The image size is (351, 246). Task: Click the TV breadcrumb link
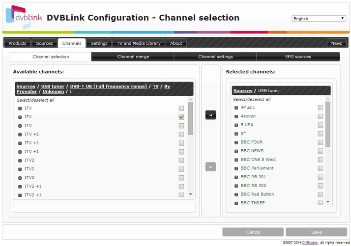[155, 86]
